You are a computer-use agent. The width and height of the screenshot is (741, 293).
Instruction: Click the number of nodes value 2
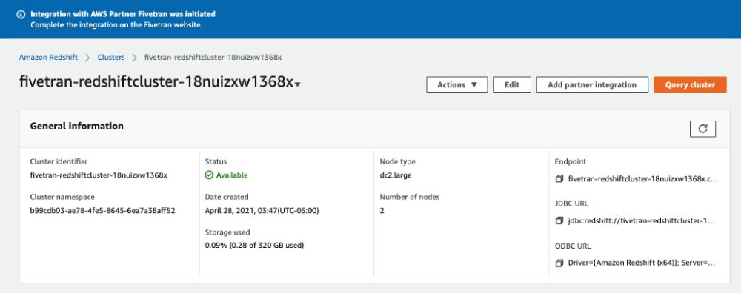click(x=382, y=210)
